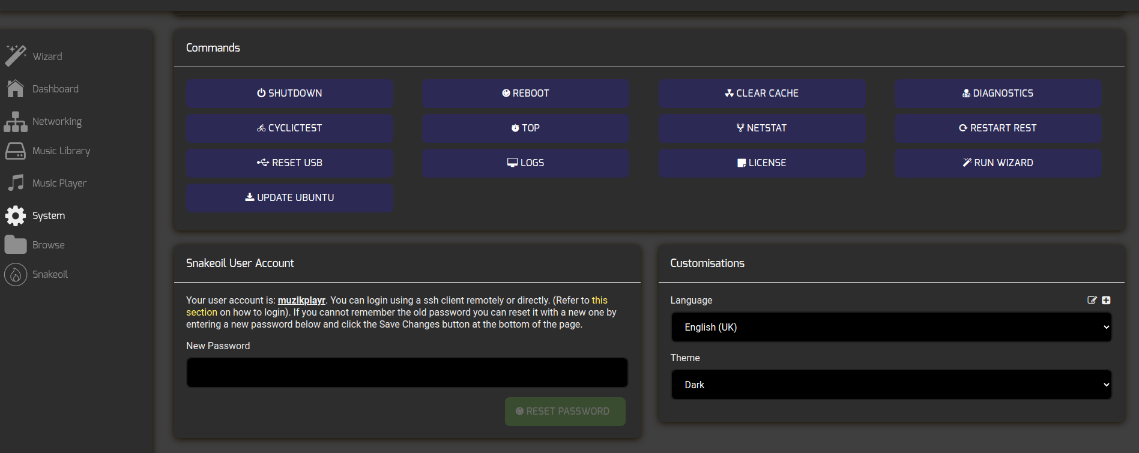Click the Wizard magic wand icon
The height and width of the screenshot is (453, 1139).
tap(16, 56)
